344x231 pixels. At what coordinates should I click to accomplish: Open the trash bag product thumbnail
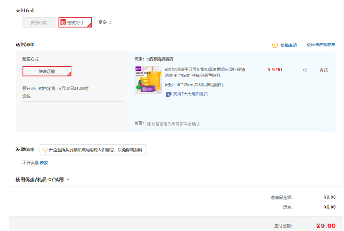[148, 80]
